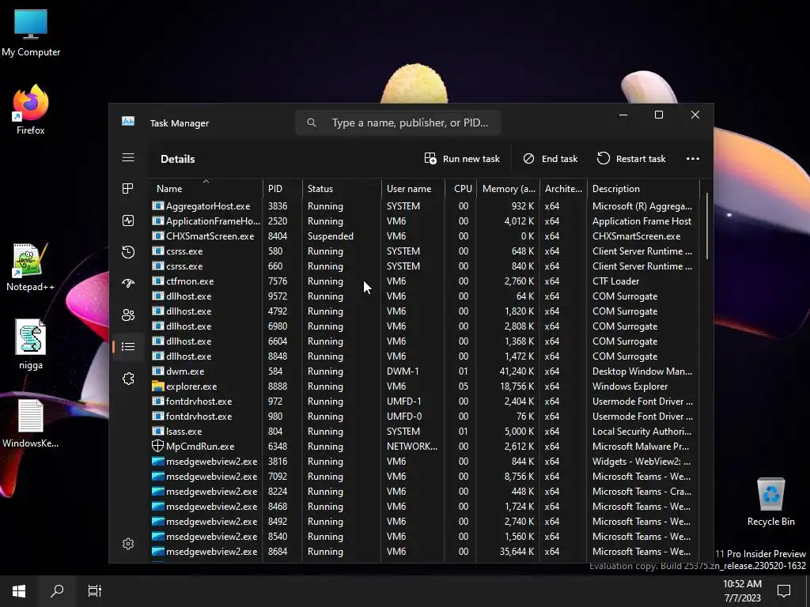
Task: Sort by the PID column header
Action: coord(282,188)
